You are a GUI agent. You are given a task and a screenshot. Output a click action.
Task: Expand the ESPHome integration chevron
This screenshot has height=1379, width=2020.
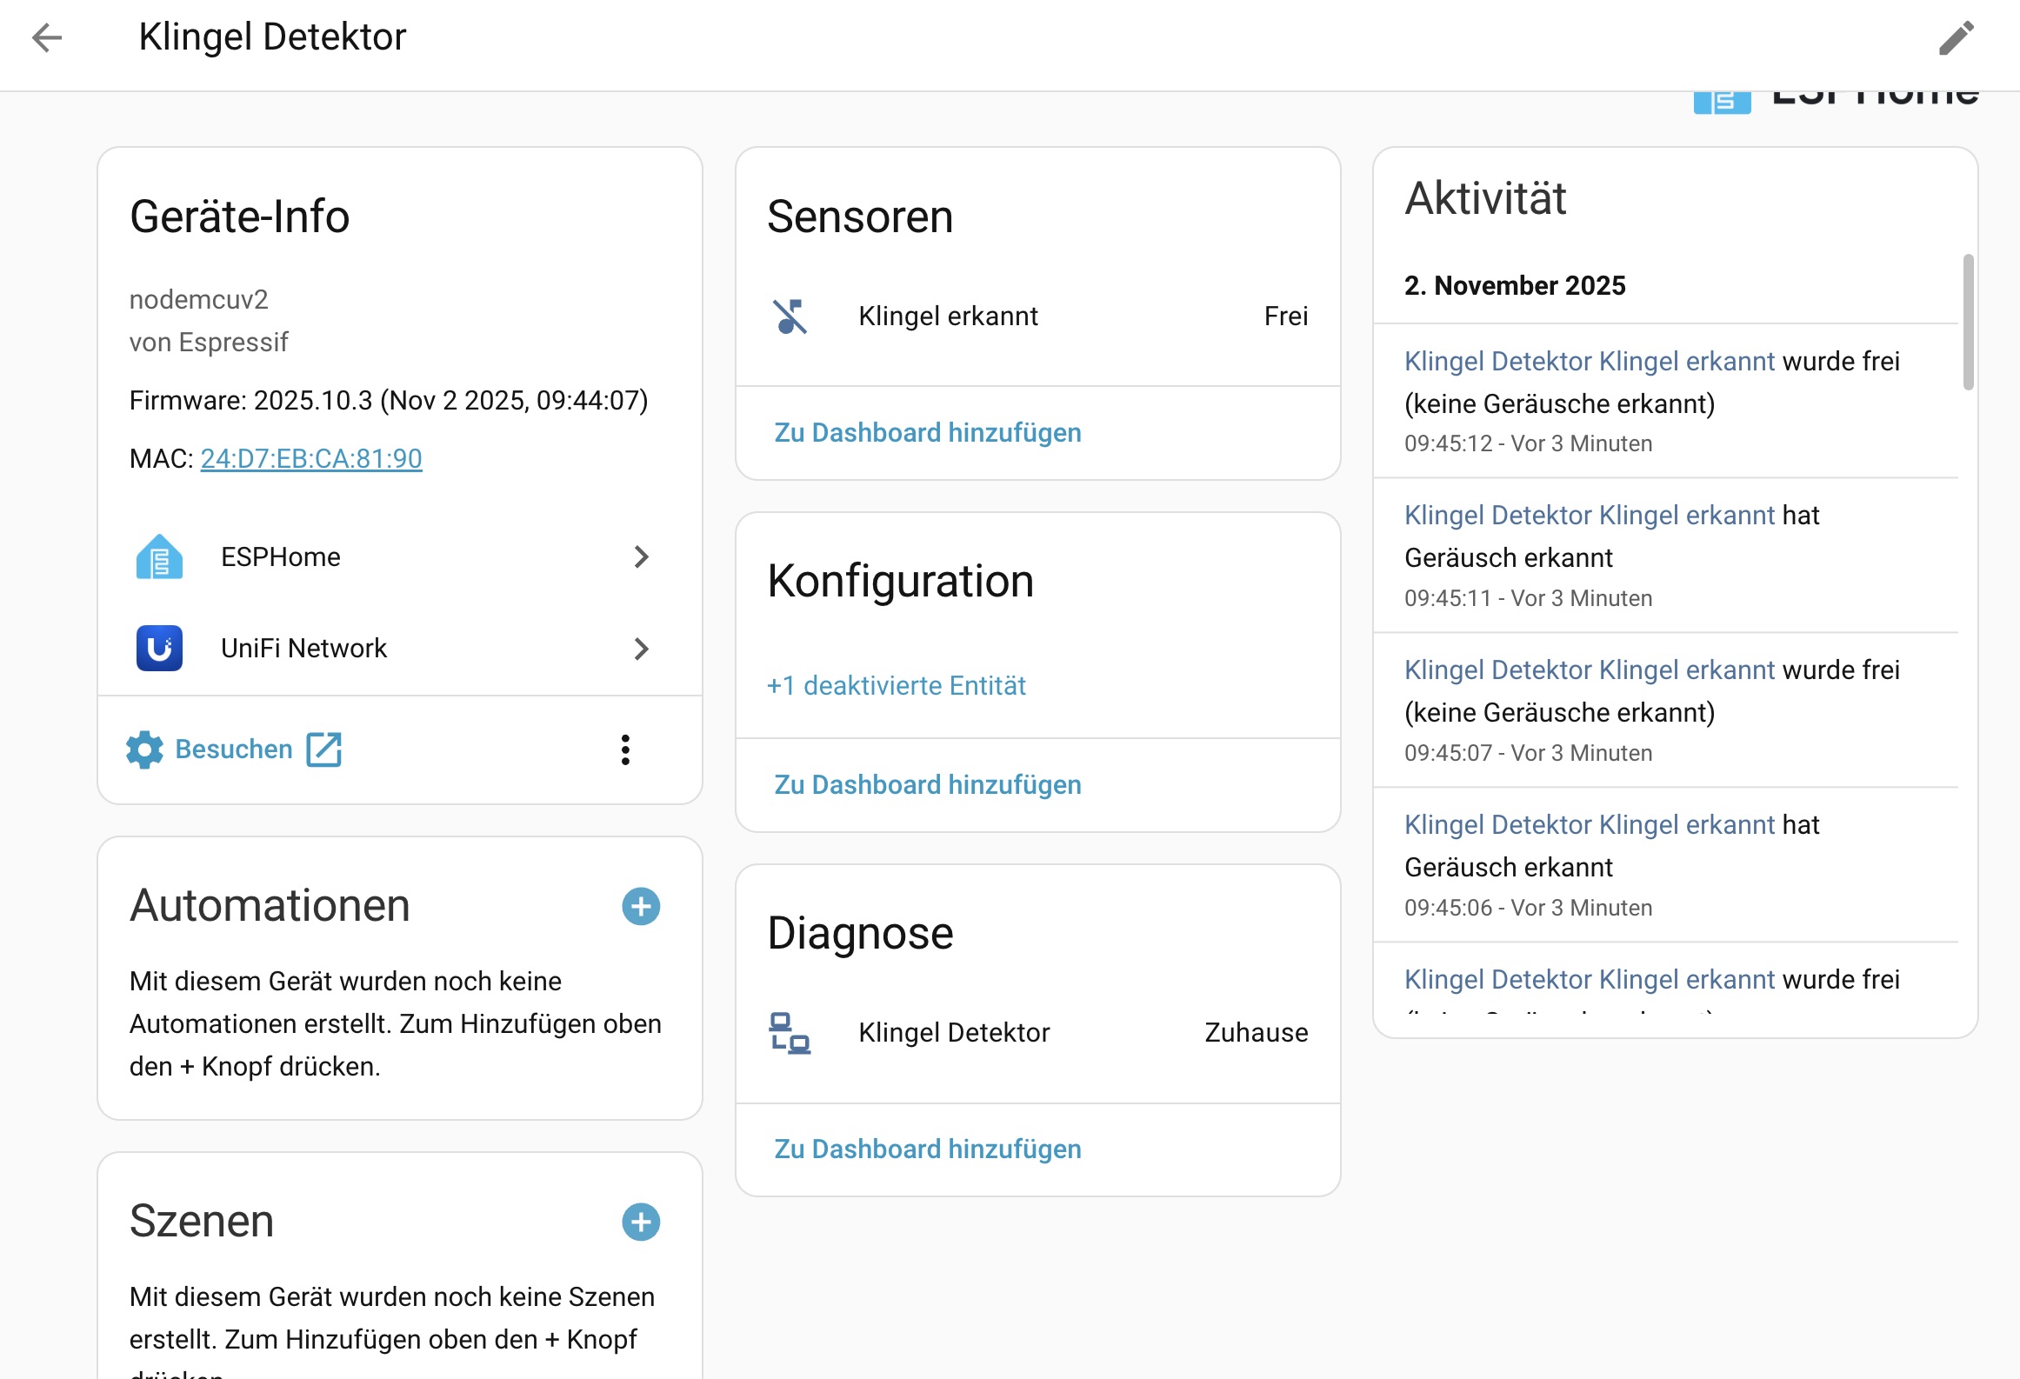[642, 557]
